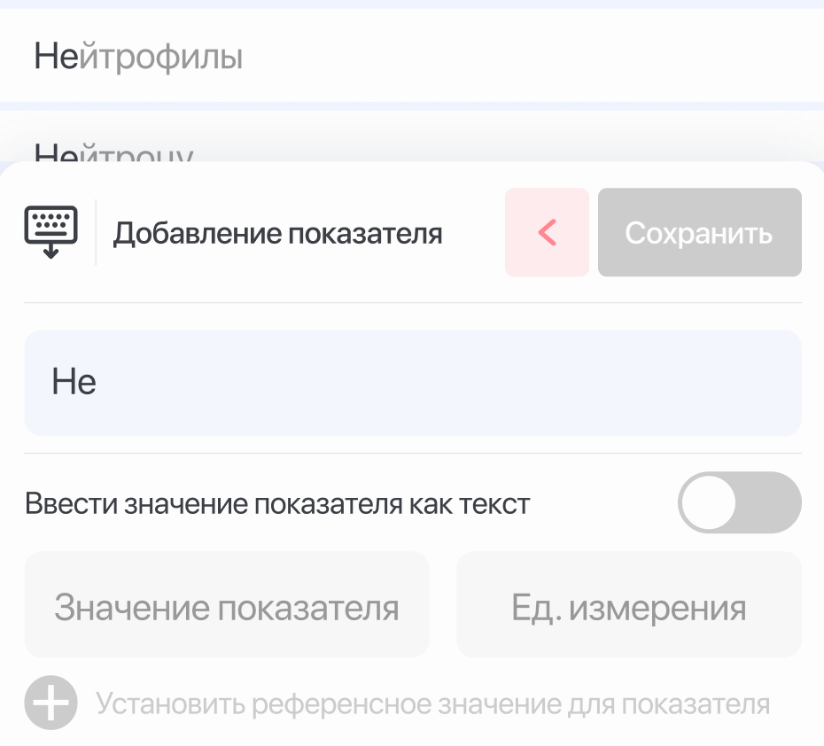Tap the gray track of the toggle switch
The width and height of the screenshot is (824, 746).
pos(773,502)
